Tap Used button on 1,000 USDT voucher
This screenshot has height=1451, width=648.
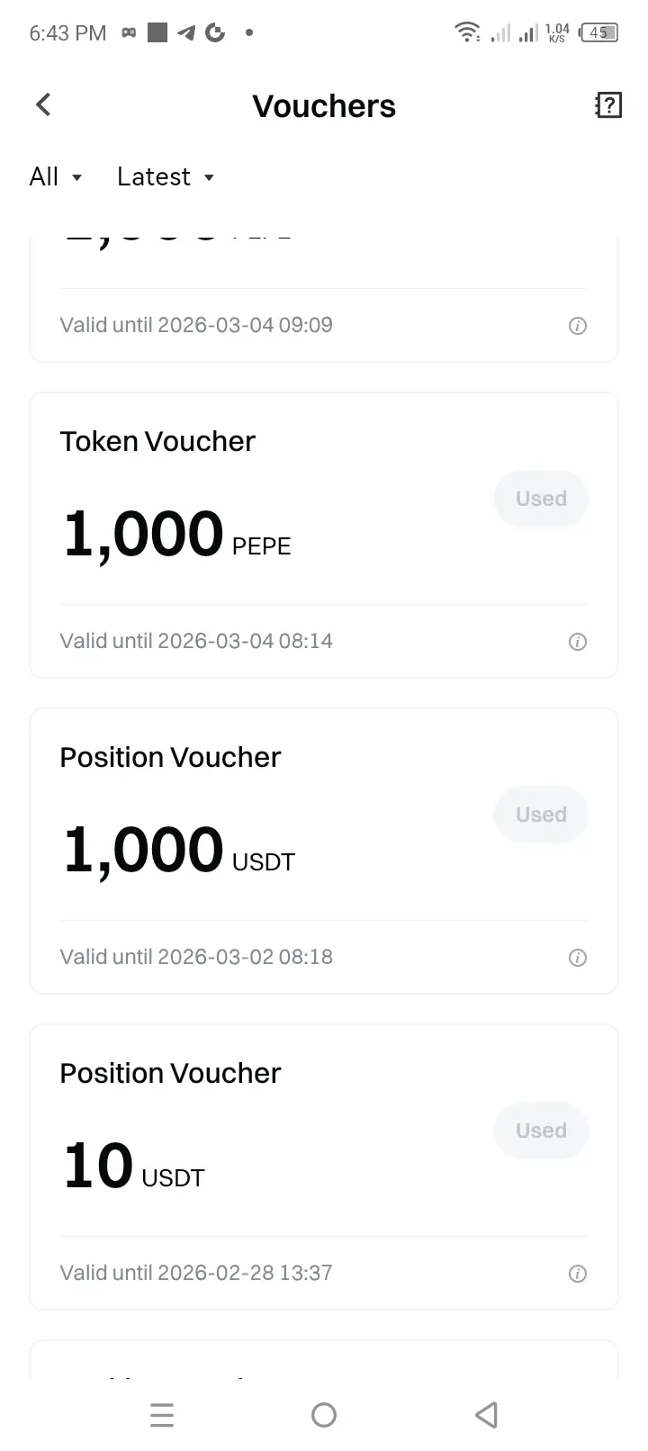pyautogui.click(x=541, y=815)
